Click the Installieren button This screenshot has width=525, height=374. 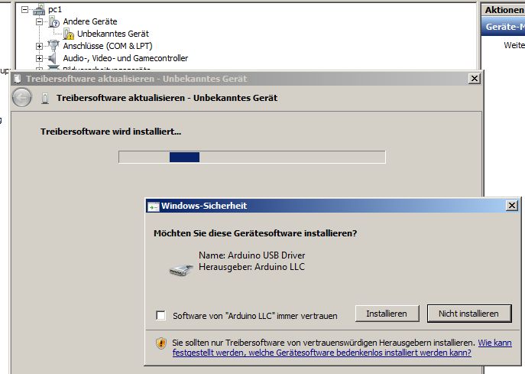click(387, 314)
